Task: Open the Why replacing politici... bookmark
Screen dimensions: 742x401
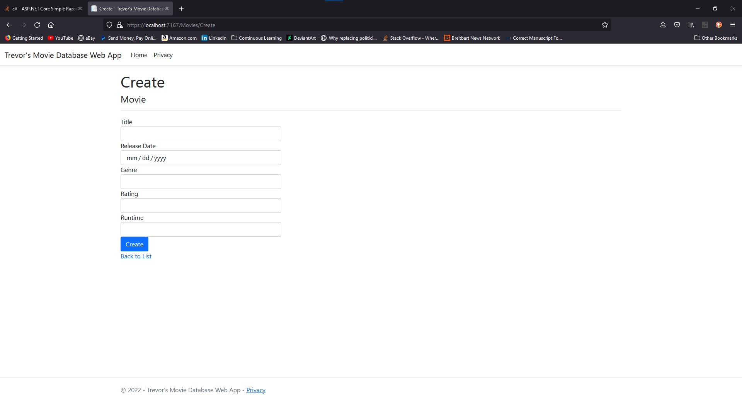Action: click(x=349, y=38)
